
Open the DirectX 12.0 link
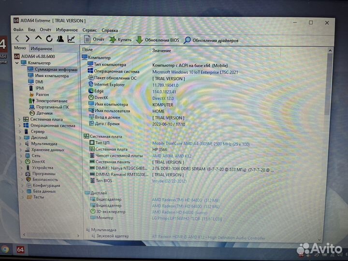163,98
